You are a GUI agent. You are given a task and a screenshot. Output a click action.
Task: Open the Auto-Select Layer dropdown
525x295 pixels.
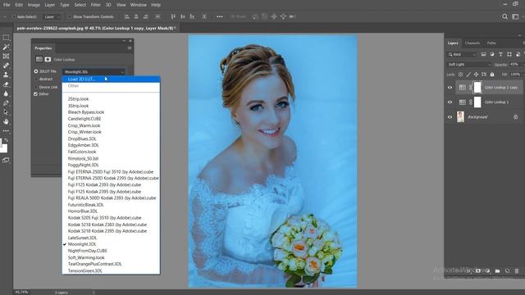[52, 16]
